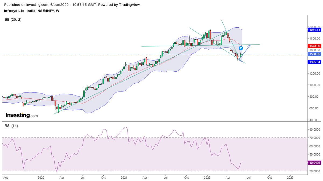This screenshot has width=323, height=181.
Task: Click the 2022 label on time axis
Action: pos(207,178)
